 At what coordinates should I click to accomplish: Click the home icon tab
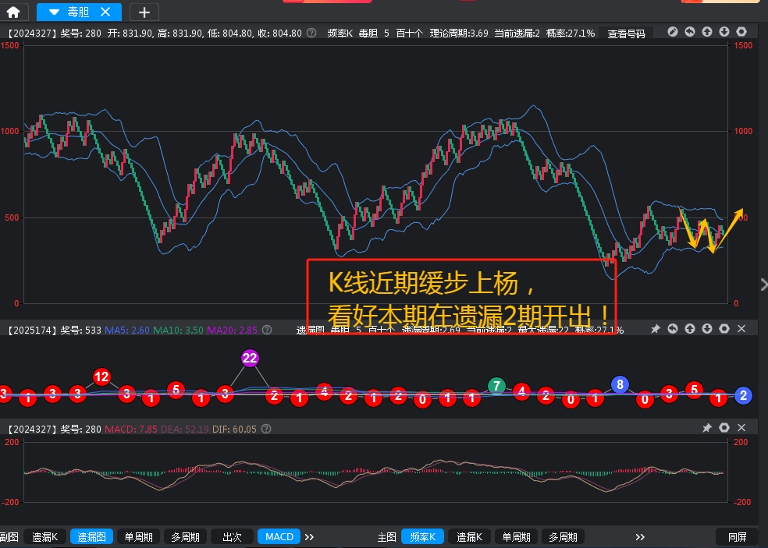[13, 12]
